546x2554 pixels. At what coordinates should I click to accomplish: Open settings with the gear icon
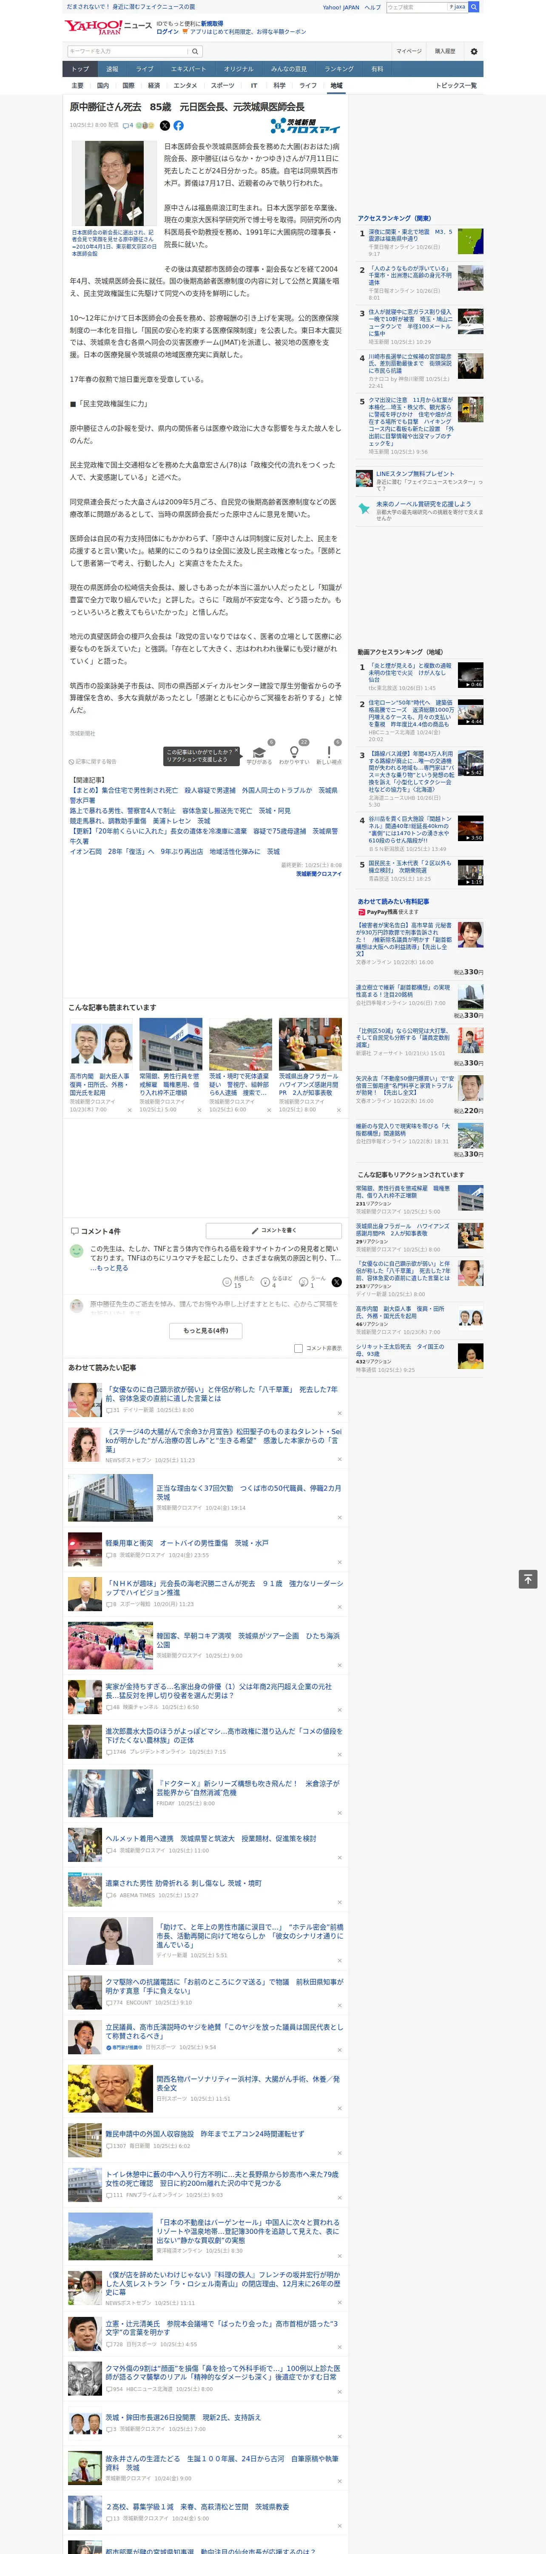(x=474, y=52)
